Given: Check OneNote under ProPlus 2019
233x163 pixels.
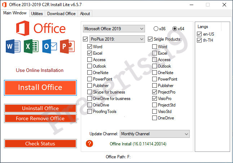Looking at the screenshot, I should (x=89, y=73).
